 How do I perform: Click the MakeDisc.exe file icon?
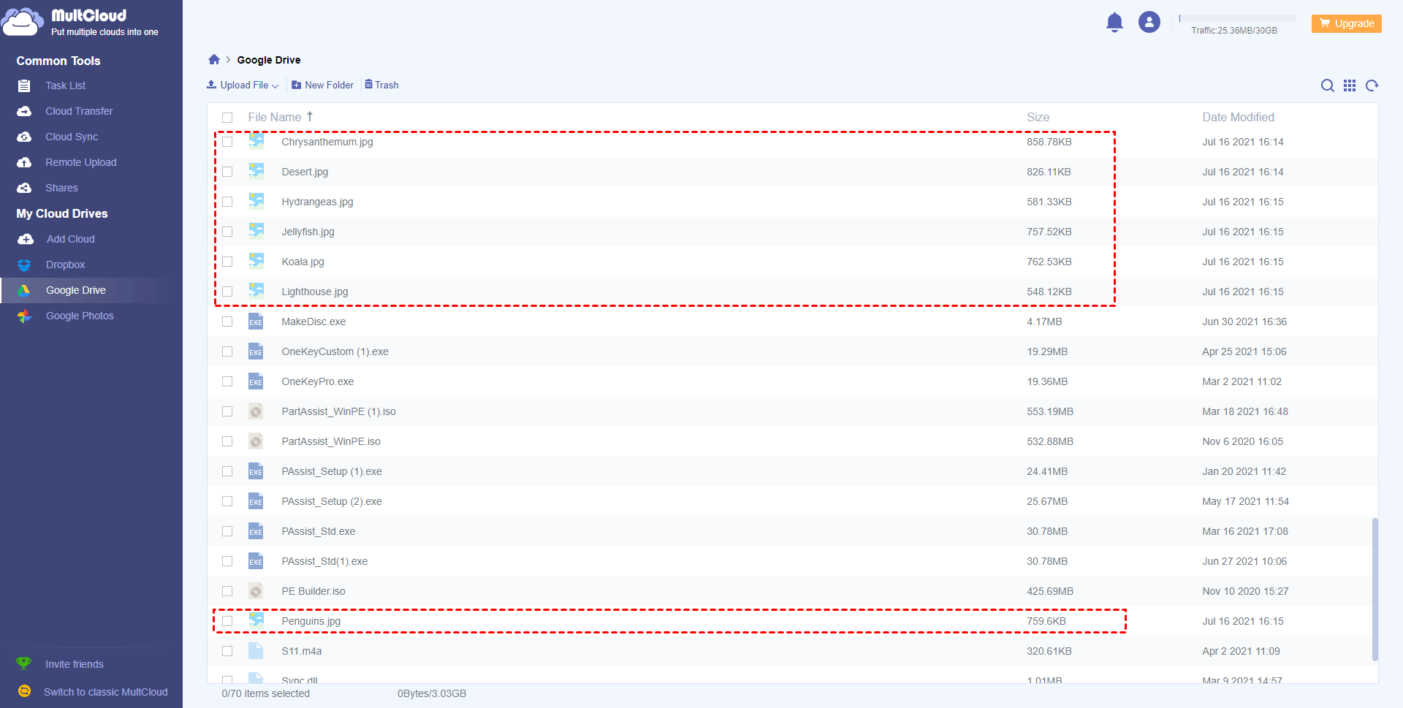(x=256, y=321)
